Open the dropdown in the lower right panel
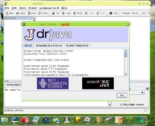The height and width of the screenshot is (126, 155). pyautogui.click(x=142, y=92)
